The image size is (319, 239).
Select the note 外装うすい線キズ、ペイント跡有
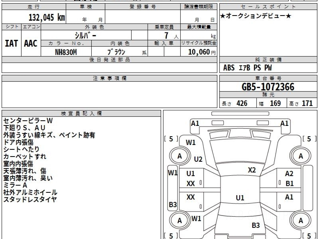point(49,135)
